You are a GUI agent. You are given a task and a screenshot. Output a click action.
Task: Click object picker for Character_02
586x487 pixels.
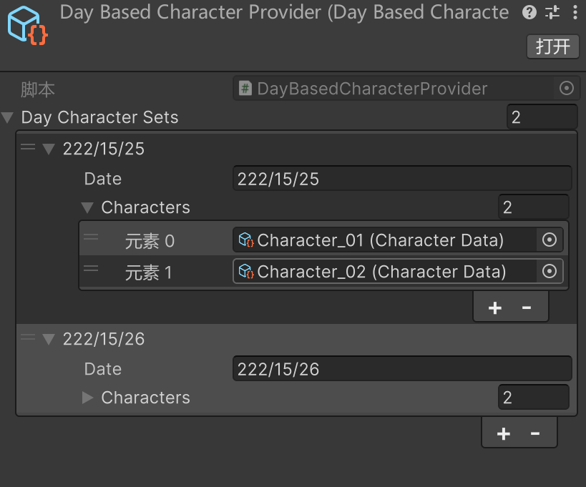550,272
